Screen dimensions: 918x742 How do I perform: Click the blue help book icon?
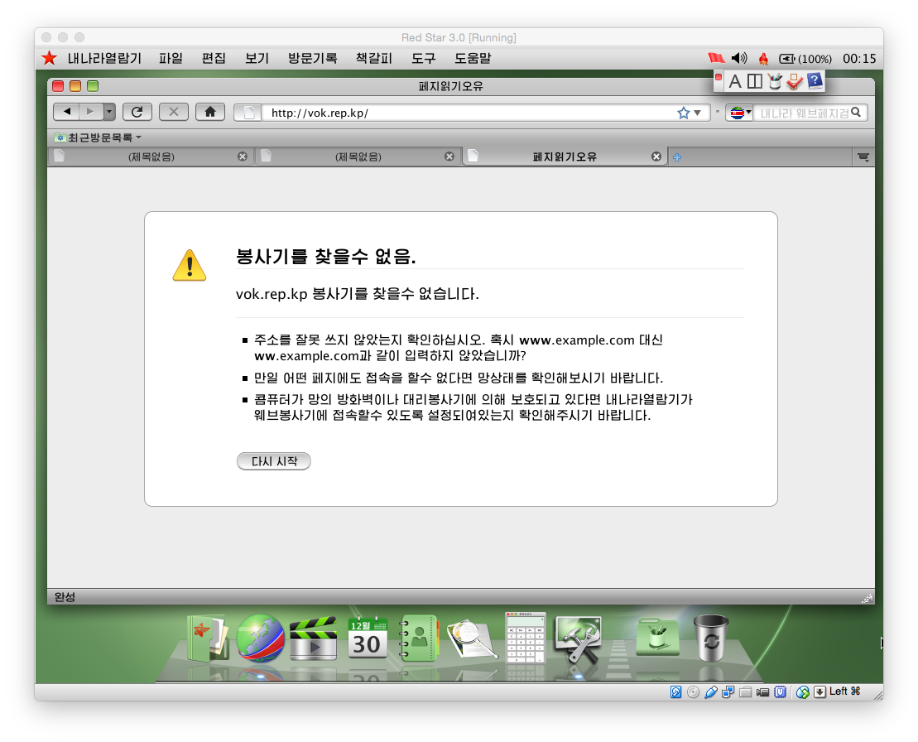click(x=815, y=80)
